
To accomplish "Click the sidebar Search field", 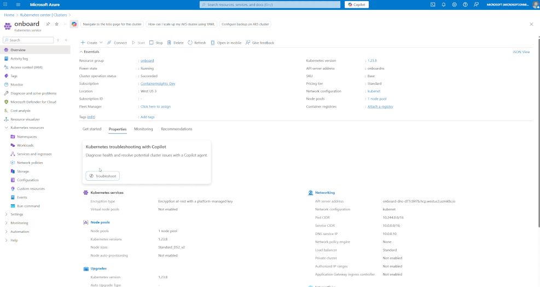I will click(28, 40).
